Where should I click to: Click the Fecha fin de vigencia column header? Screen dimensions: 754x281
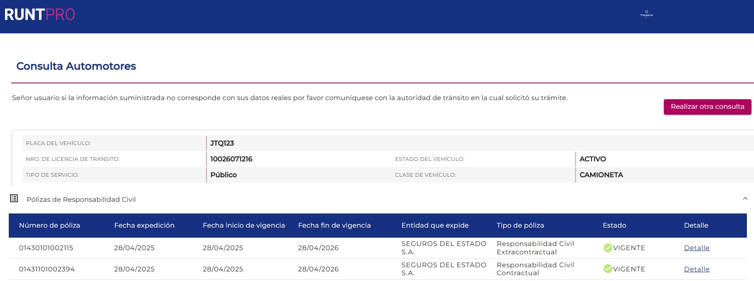click(334, 226)
